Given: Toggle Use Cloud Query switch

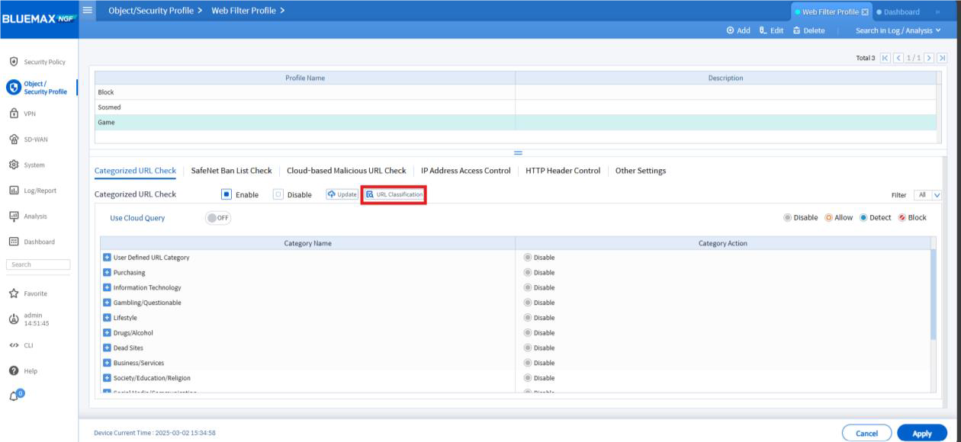Looking at the screenshot, I should click(218, 218).
